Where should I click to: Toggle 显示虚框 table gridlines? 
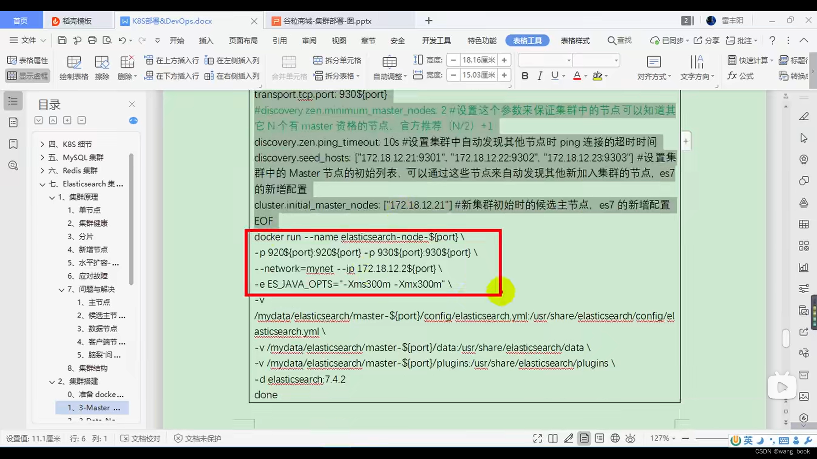pyautogui.click(x=27, y=76)
